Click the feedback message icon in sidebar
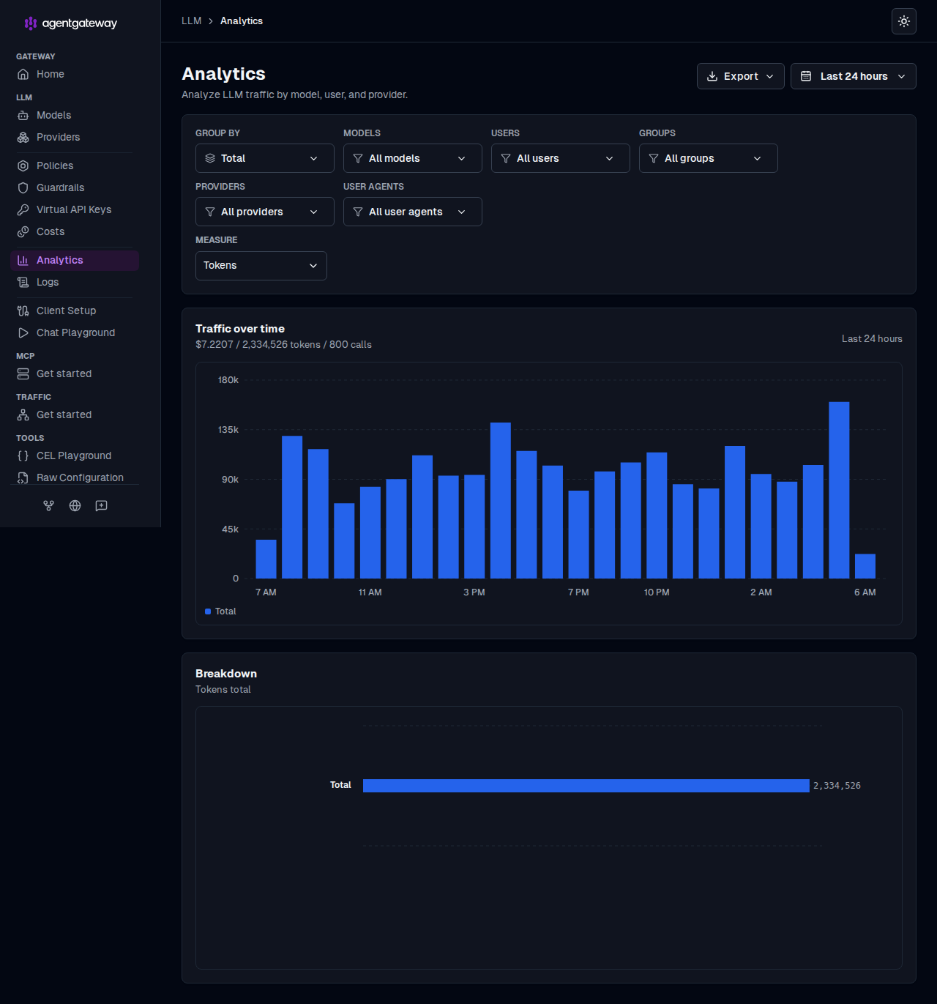This screenshot has width=937, height=1004. (101, 505)
